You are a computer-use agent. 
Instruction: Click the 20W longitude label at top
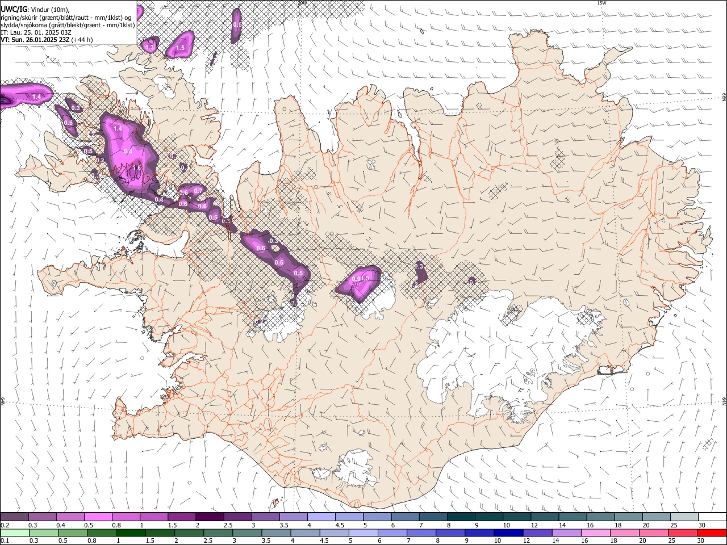(x=302, y=3)
